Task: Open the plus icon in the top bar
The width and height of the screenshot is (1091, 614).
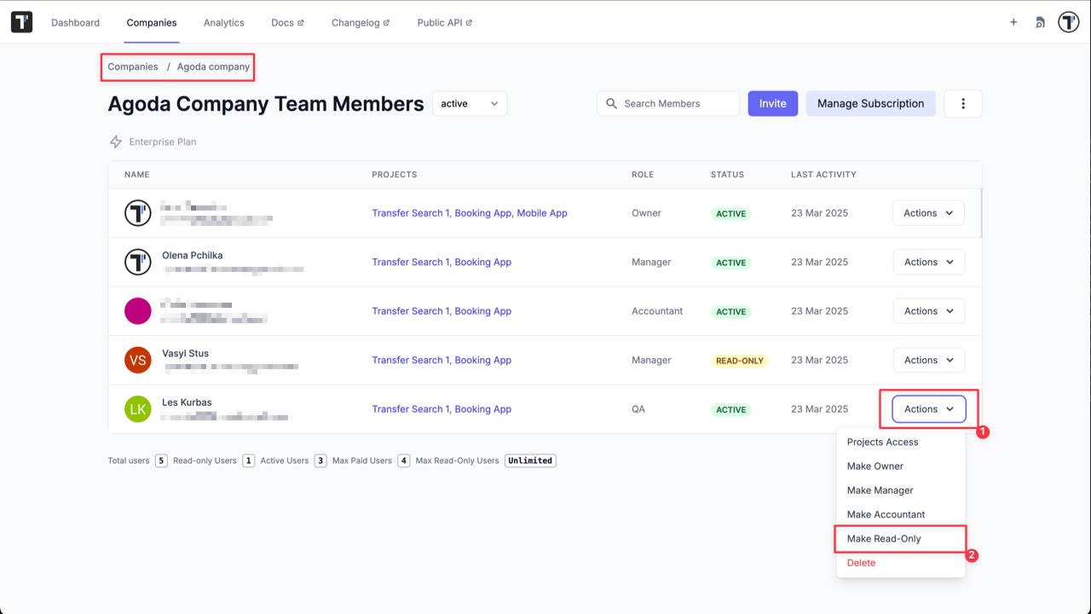Action: click(x=1013, y=23)
